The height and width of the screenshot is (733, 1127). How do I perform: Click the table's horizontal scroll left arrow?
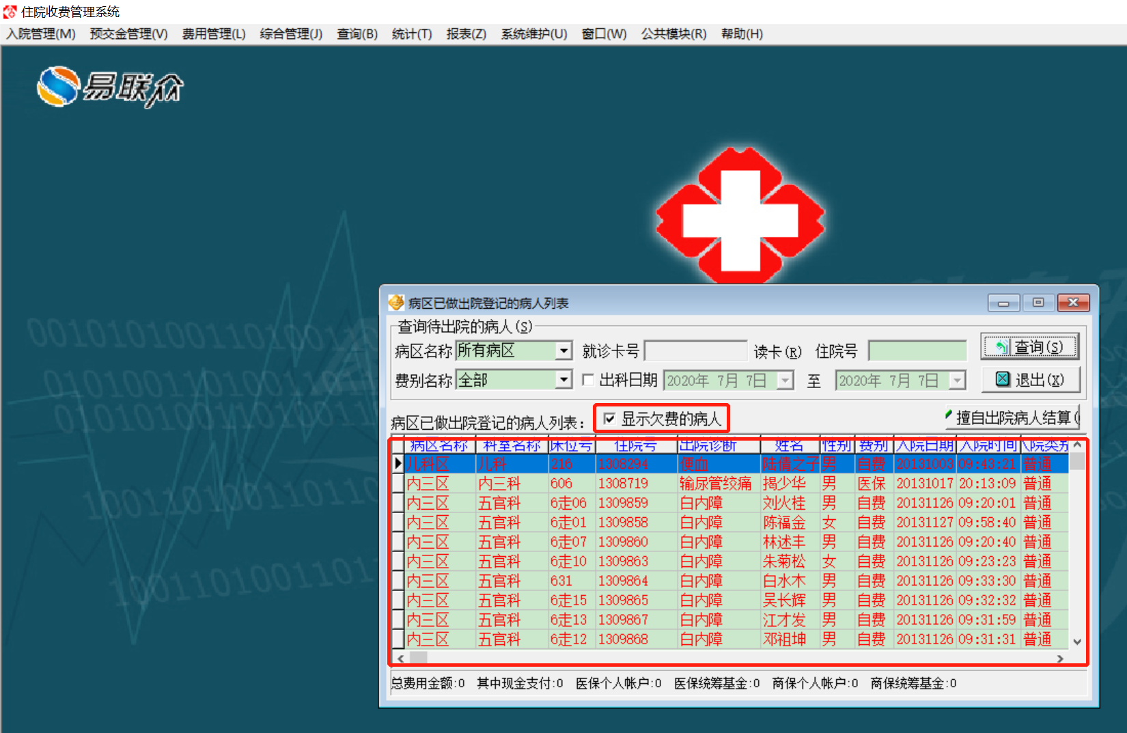400,659
